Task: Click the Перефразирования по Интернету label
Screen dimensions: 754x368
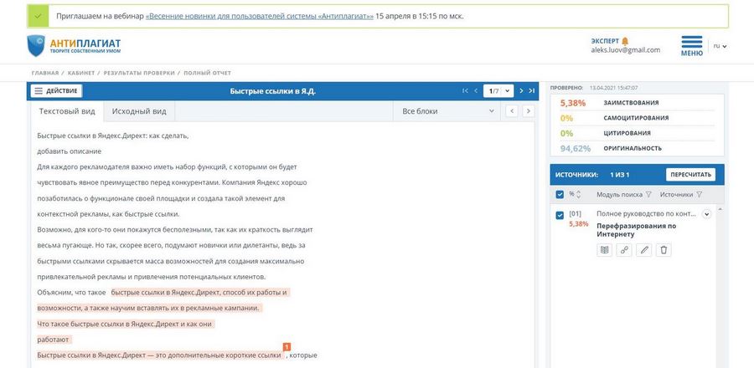Action: [x=637, y=230]
